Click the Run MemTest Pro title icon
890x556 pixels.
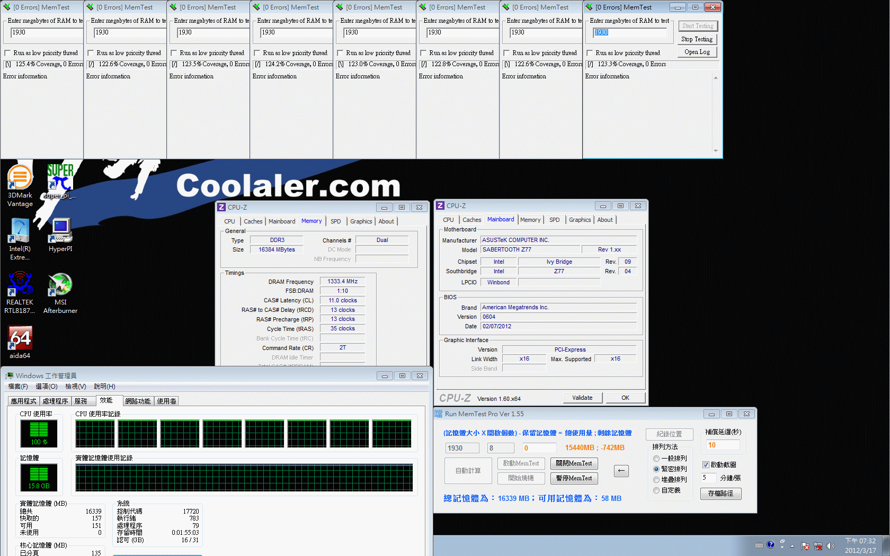click(x=439, y=414)
